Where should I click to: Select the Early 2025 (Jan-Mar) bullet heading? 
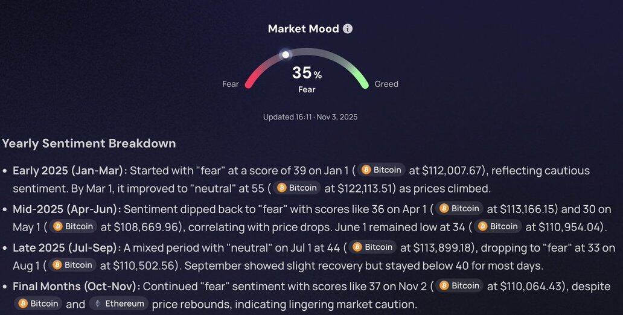[70, 170]
